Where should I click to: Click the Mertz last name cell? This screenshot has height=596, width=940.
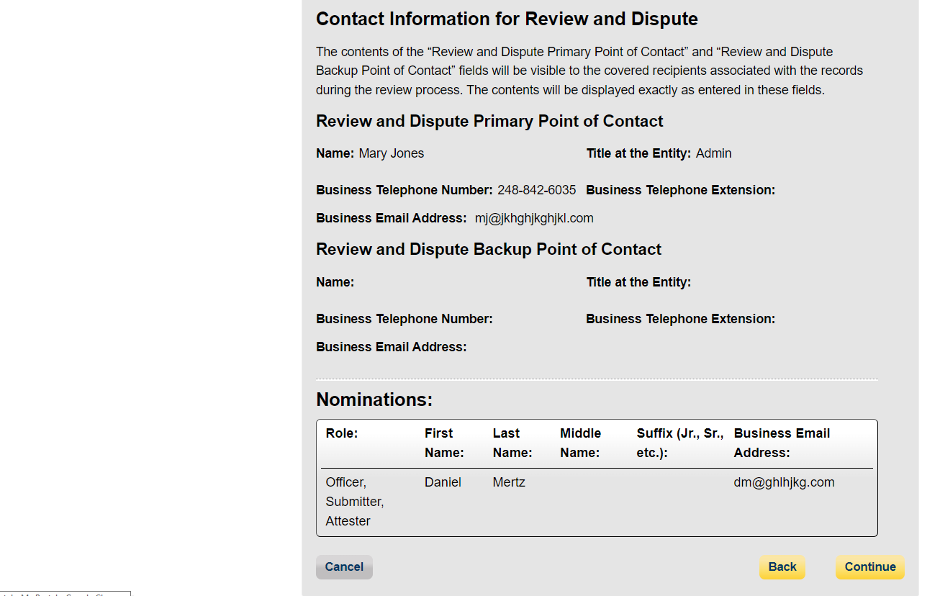(509, 482)
